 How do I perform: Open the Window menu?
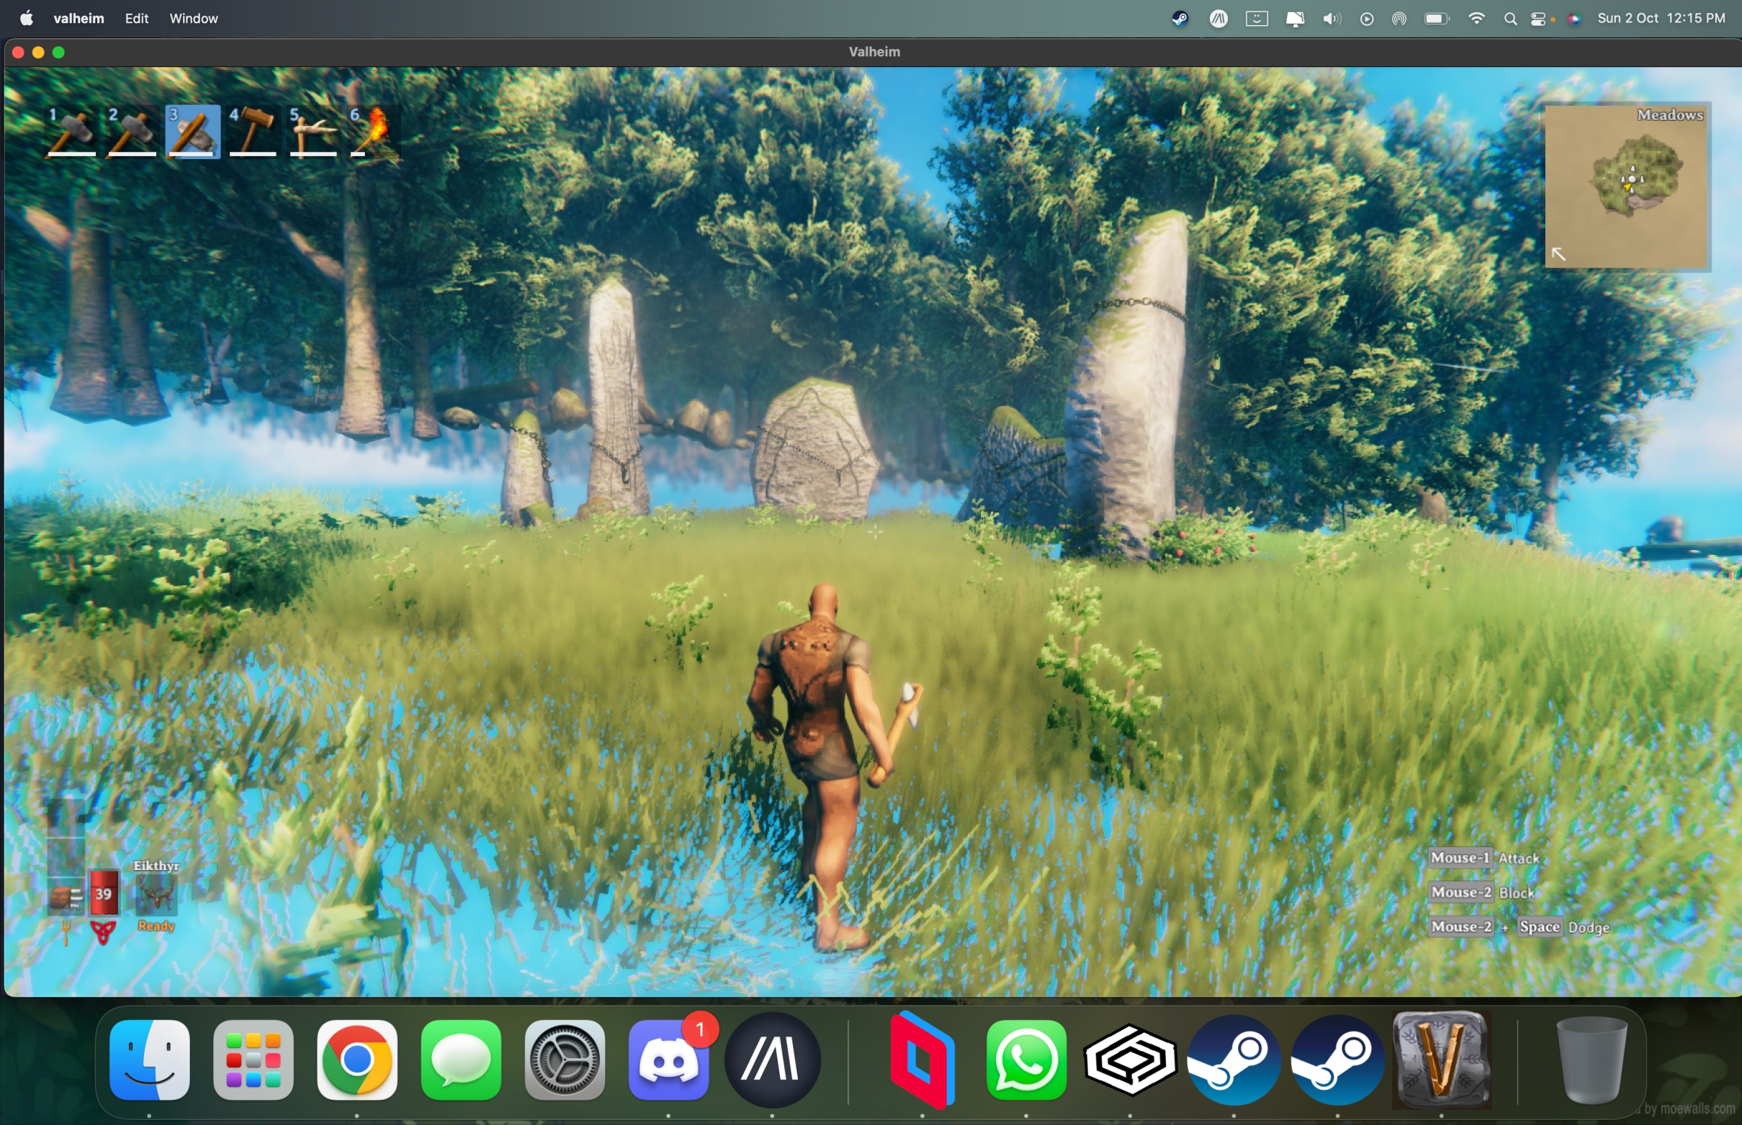pos(194,18)
